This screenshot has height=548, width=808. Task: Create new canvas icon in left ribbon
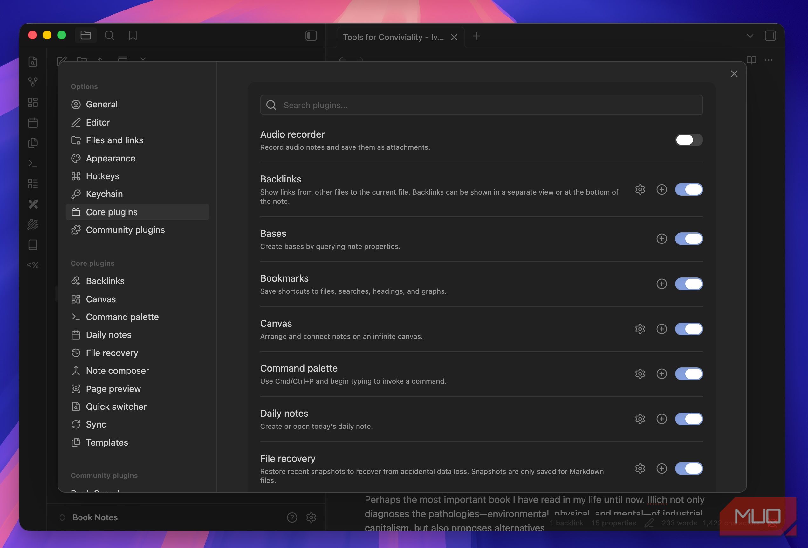(33, 102)
